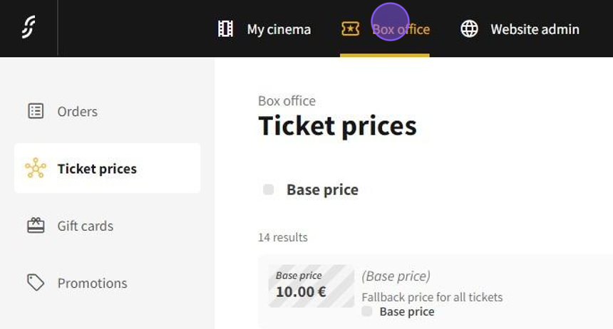613x329 pixels.
Task: Click the Promotions tag icon
Action: click(36, 283)
